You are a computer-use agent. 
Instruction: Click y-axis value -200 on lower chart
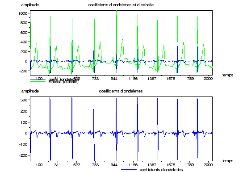click(x=23, y=155)
